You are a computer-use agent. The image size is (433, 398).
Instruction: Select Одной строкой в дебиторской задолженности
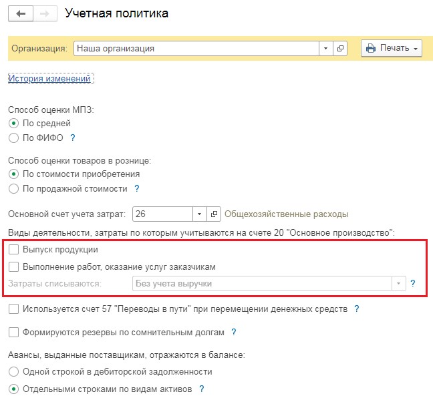click(x=13, y=371)
